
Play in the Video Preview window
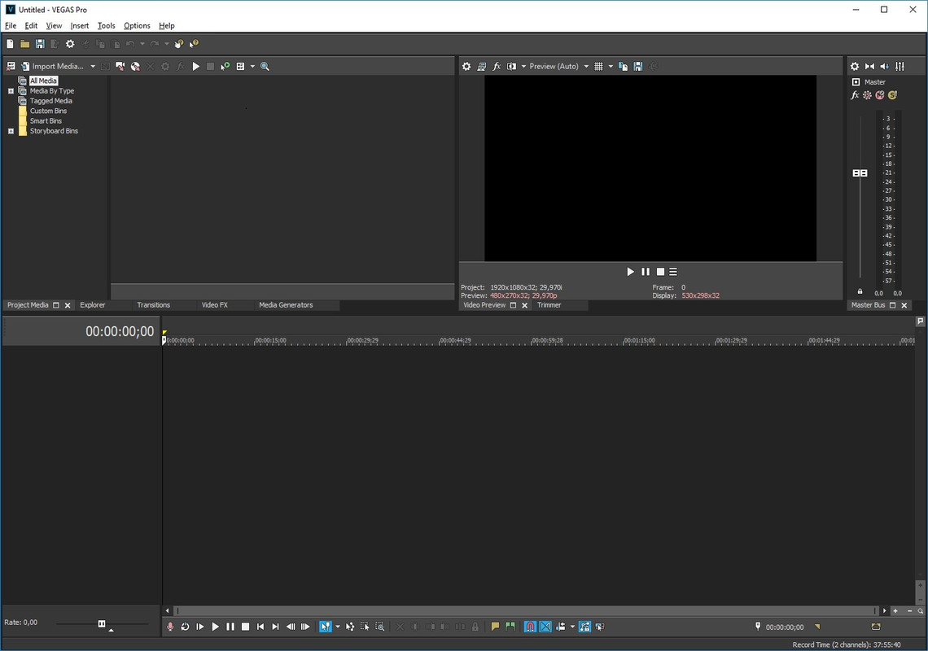point(630,272)
